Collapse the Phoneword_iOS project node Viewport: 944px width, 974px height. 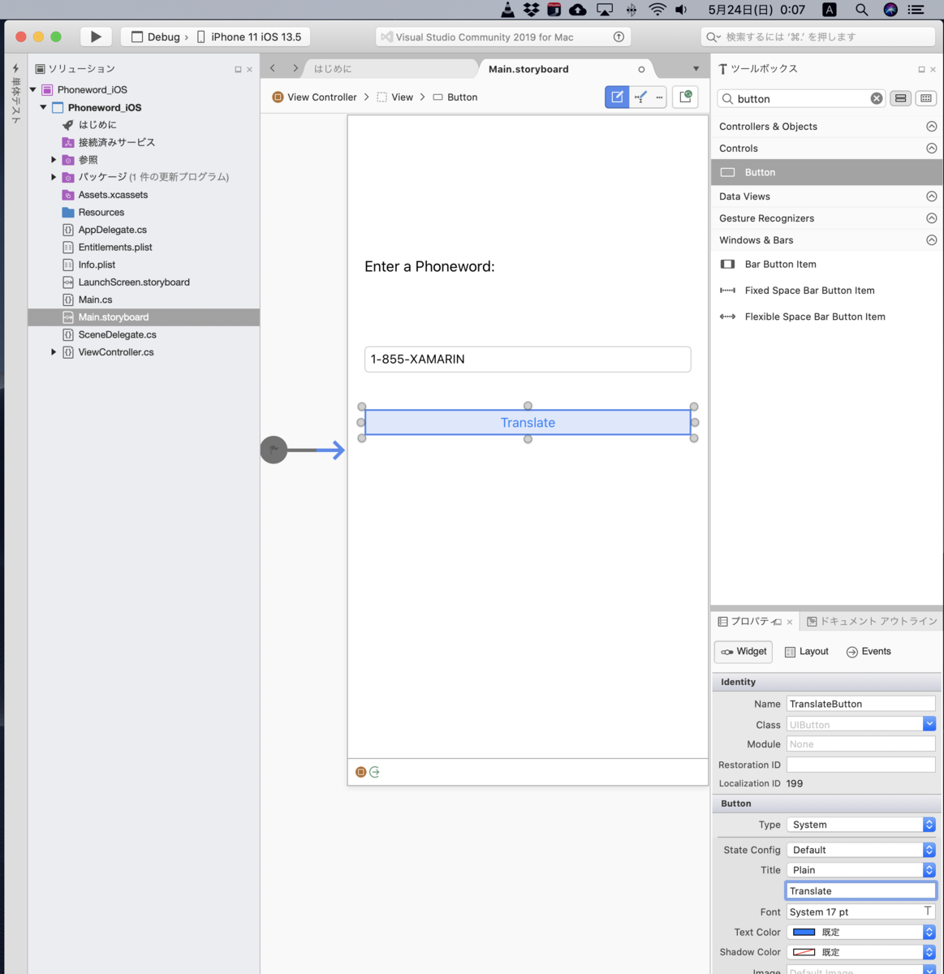click(x=44, y=107)
